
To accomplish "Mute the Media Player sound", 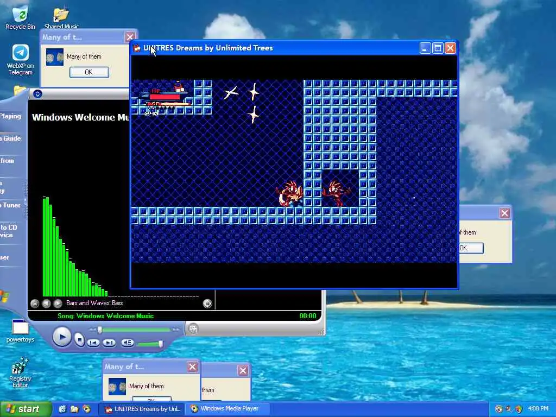I will point(127,343).
